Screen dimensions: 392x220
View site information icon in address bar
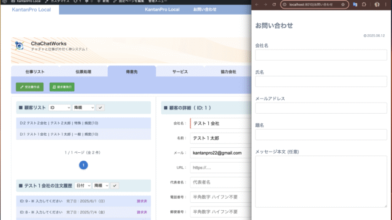284,4
